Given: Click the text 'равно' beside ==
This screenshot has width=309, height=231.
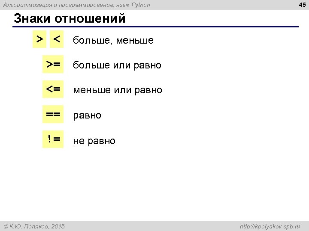Looking at the screenshot, I should [87, 115].
